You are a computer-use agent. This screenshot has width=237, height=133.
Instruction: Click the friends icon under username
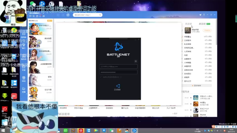(44, 16)
